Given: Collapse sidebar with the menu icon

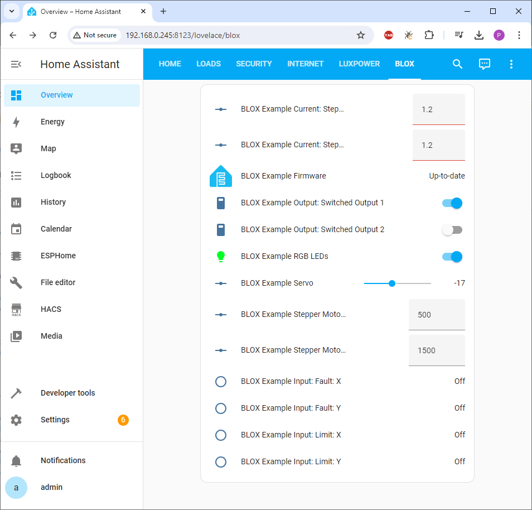Looking at the screenshot, I should click(x=16, y=64).
